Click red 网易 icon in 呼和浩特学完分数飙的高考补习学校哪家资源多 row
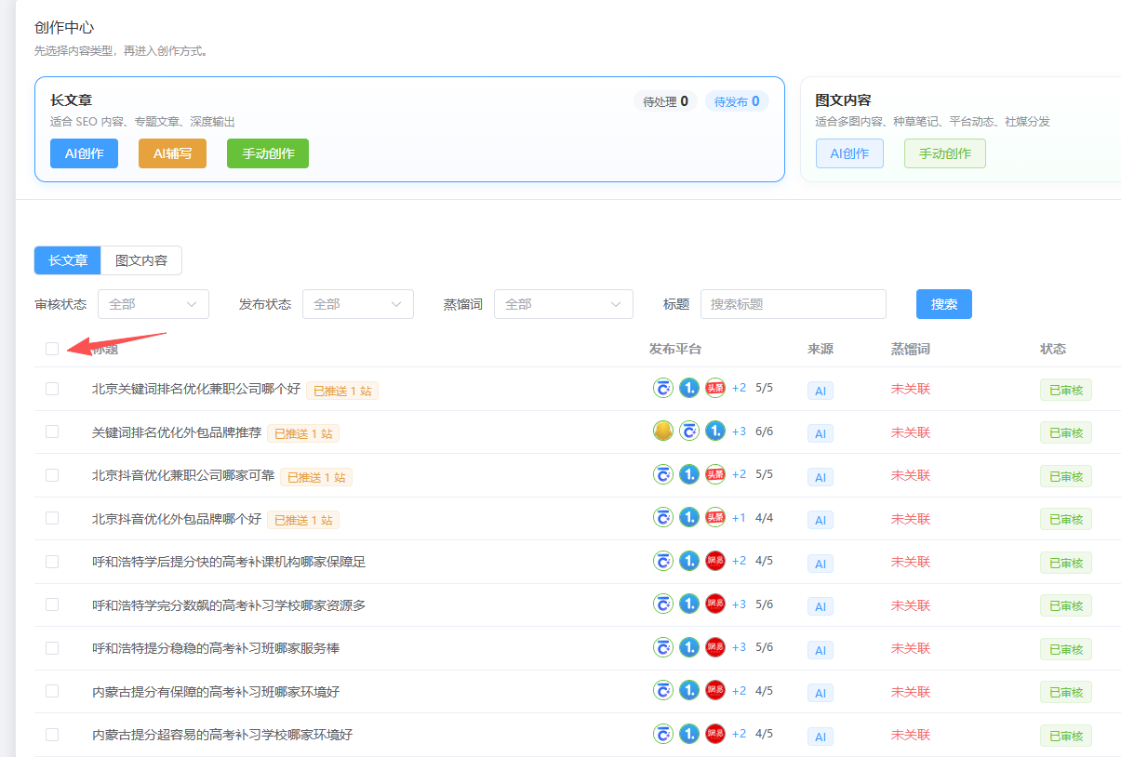The height and width of the screenshot is (757, 1121). pos(715,604)
